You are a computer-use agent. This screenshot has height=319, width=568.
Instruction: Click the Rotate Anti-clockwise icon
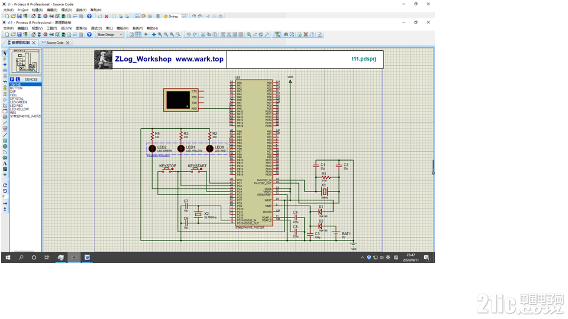coord(5,191)
